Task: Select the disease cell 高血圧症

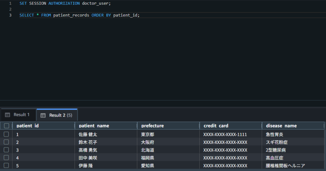Action: [293, 158]
